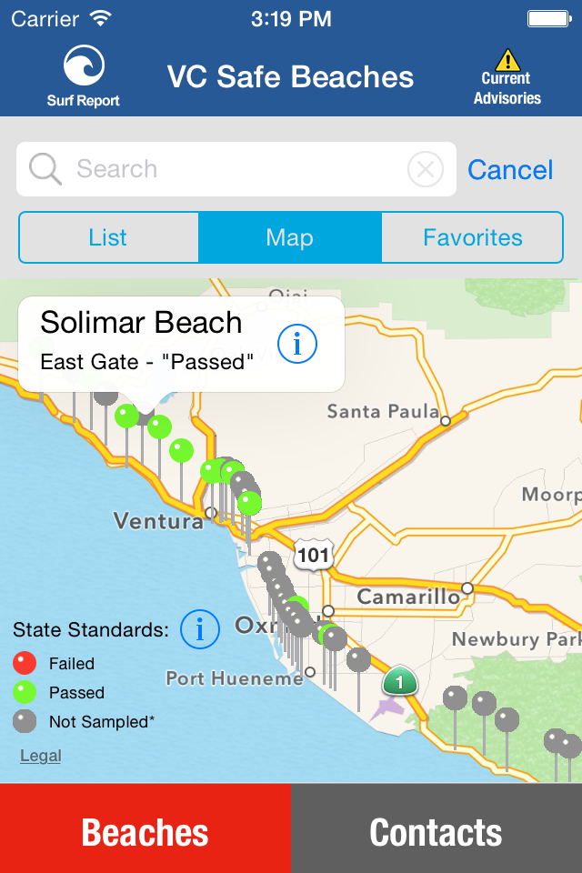Image resolution: width=582 pixels, height=873 pixels.
Task: Switch to the List view
Action: (108, 237)
